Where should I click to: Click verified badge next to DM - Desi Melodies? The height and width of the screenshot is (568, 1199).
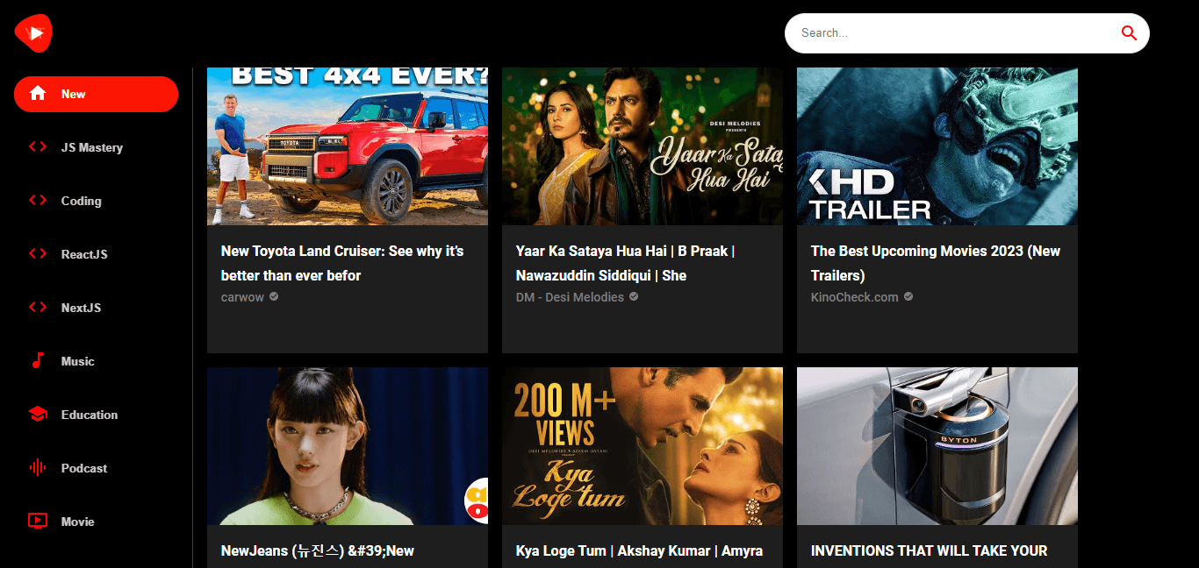pyautogui.click(x=634, y=297)
